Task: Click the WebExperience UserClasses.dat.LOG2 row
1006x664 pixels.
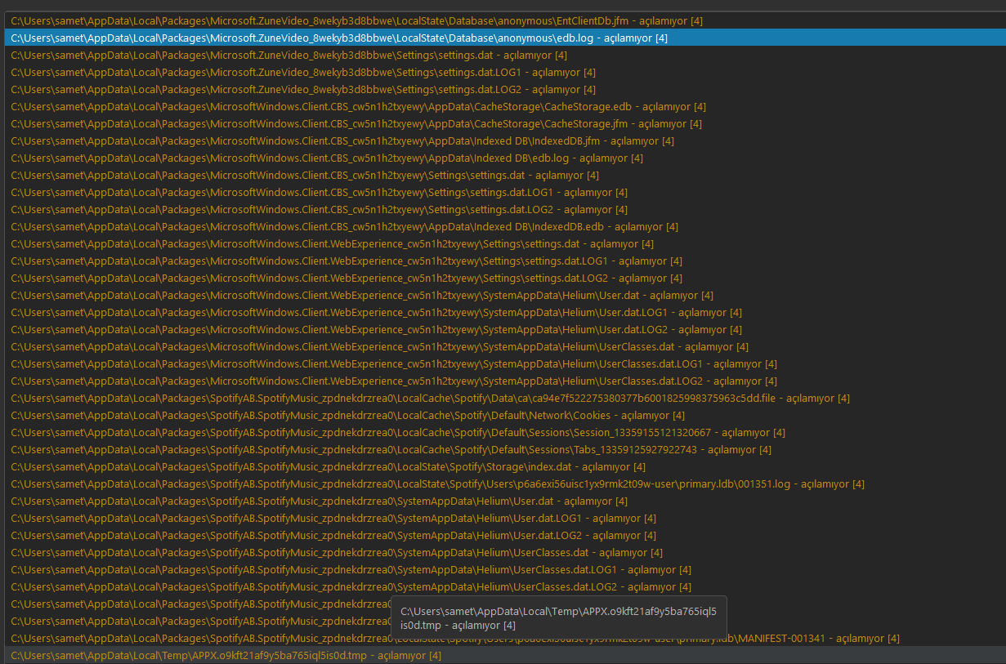Action: point(504,381)
